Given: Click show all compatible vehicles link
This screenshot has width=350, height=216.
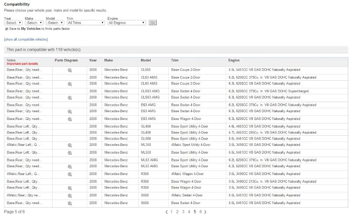Looking at the screenshot, I should coord(26,39).
